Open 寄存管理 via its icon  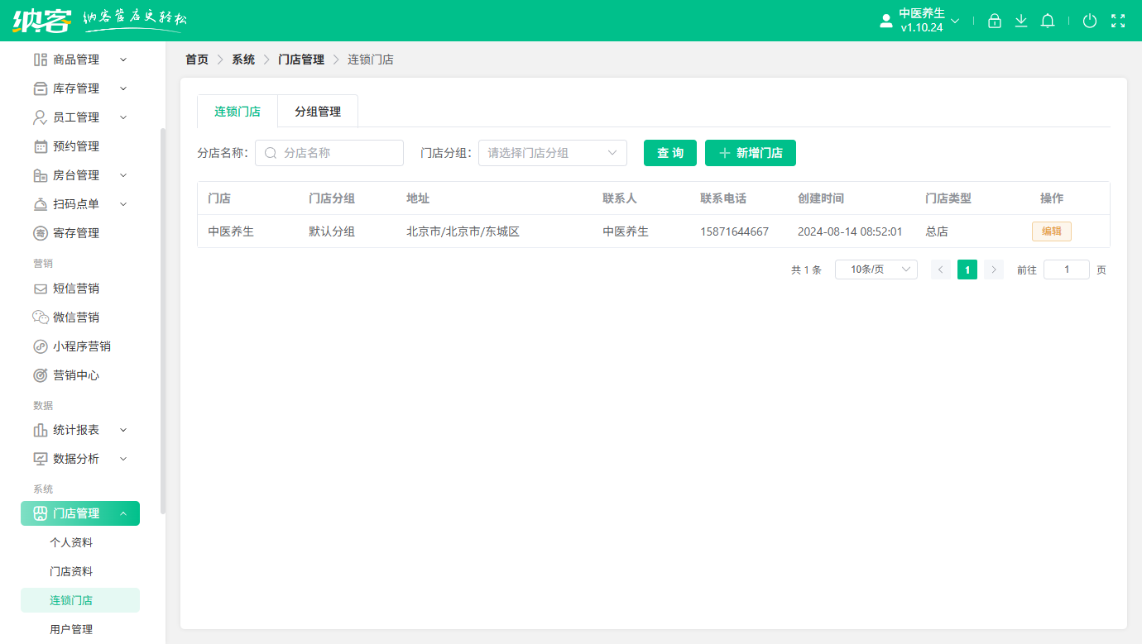coord(40,233)
